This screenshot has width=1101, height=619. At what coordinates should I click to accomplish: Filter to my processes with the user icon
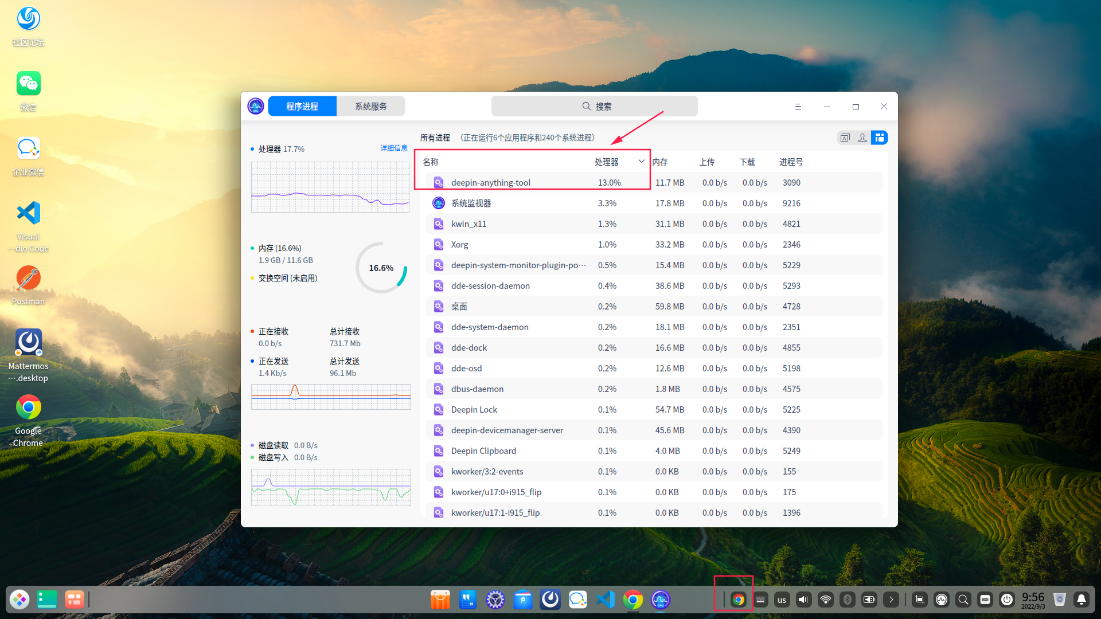862,138
